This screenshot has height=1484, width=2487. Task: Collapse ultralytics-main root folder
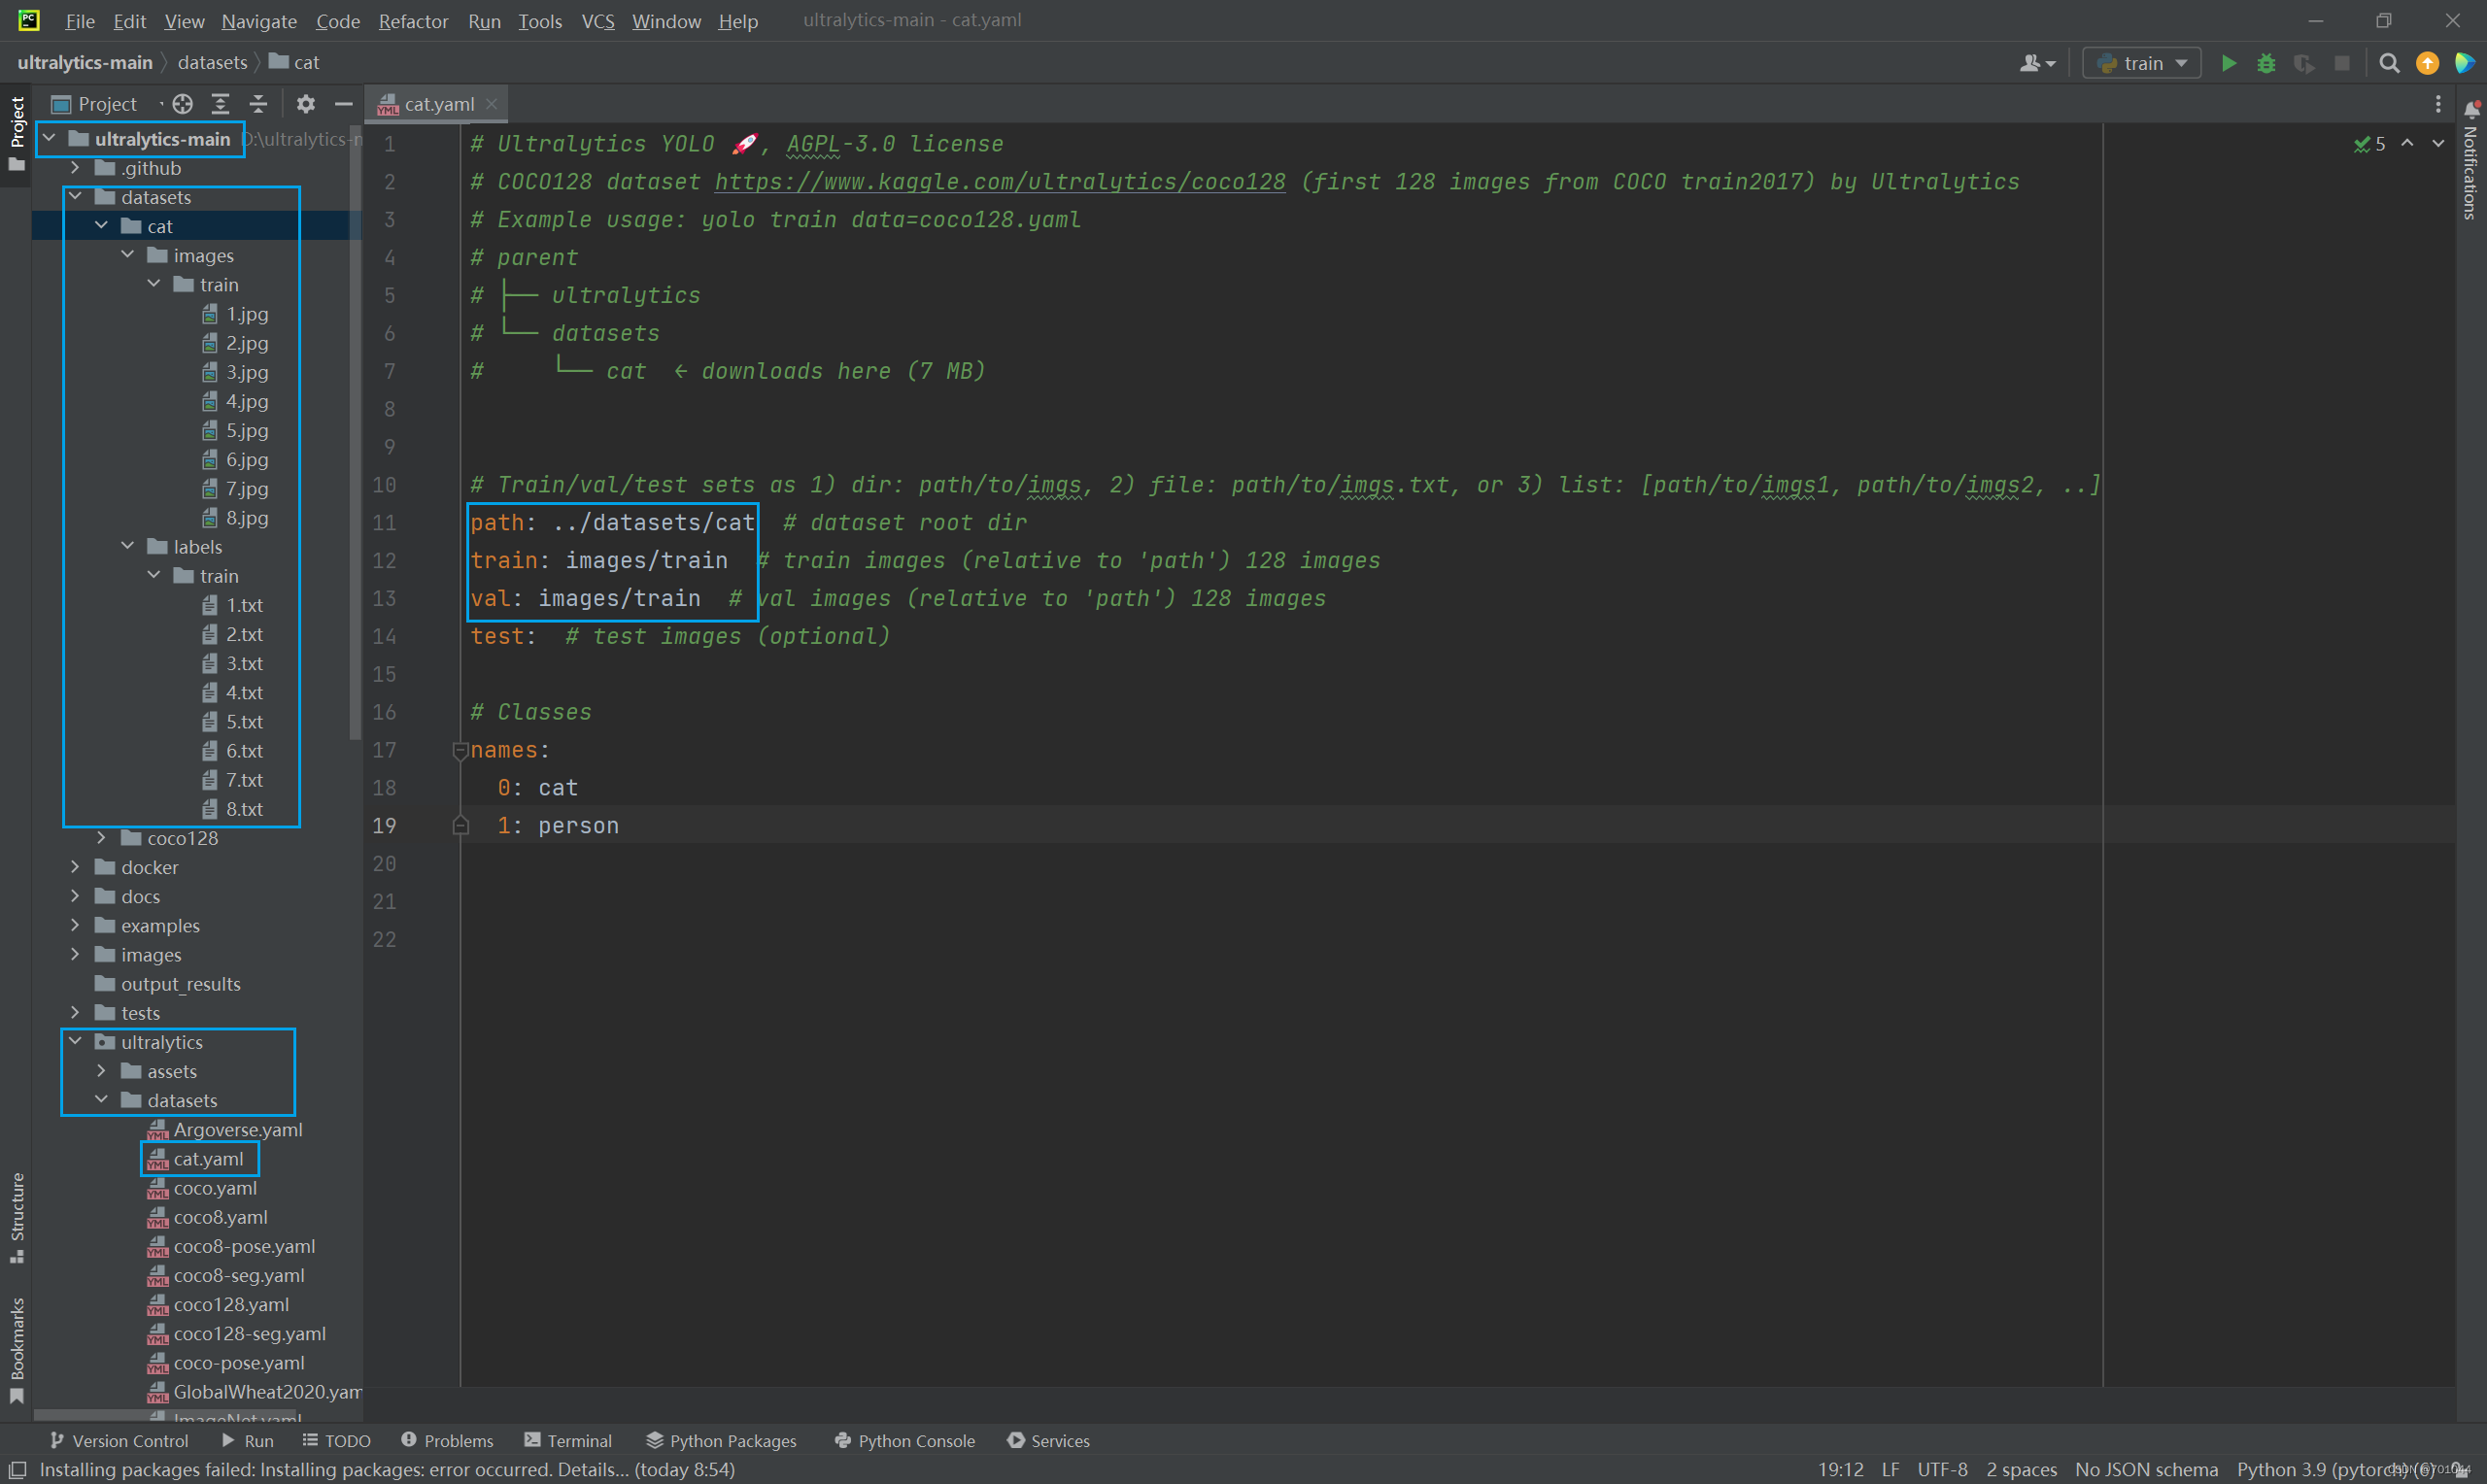point(49,138)
